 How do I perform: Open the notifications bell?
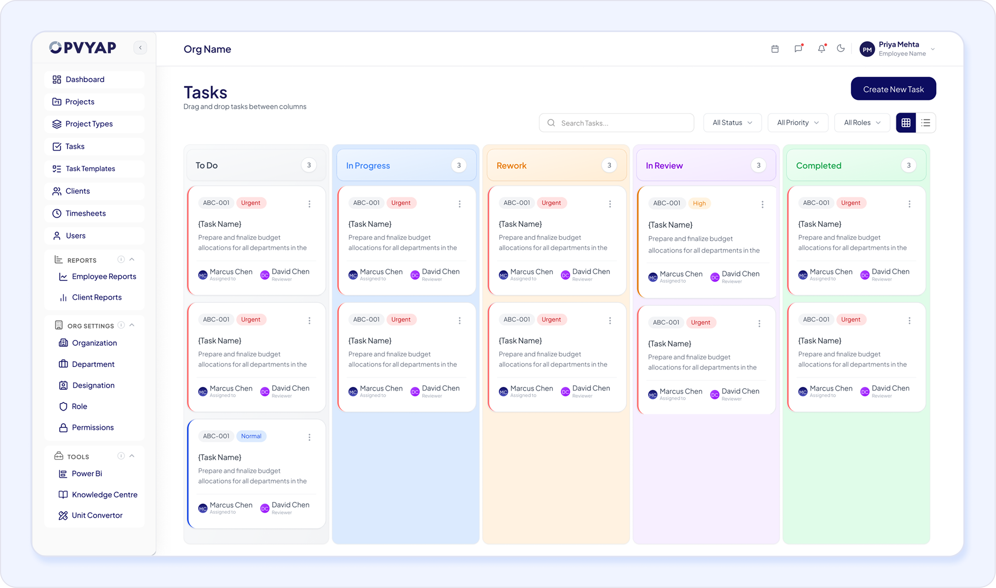point(822,48)
